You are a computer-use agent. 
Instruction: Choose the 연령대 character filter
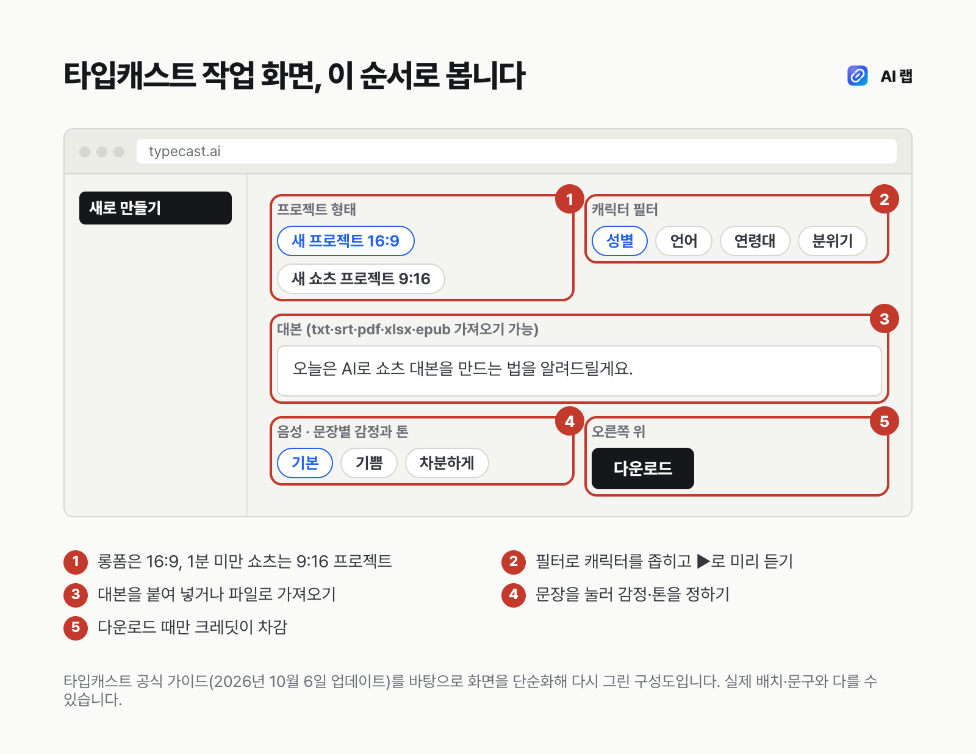(755, 241)
